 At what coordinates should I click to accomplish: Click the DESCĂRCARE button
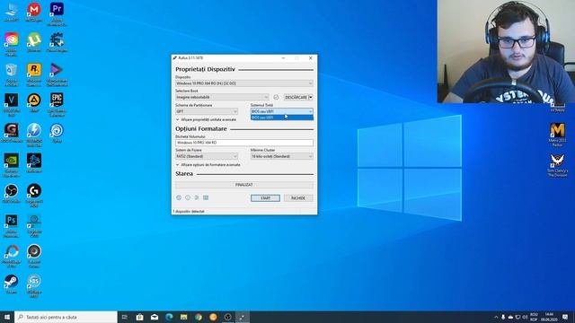click(296, 98)
